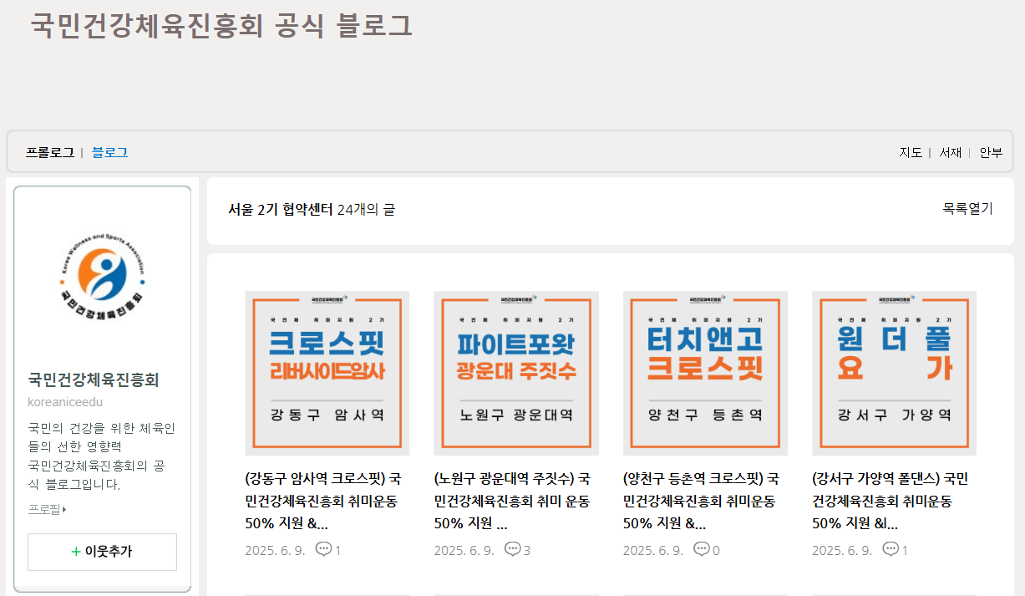Click the 국민건강체육진흥회 공식 블로그 title
The width and height of the screenshot is (1025, 596).
tap(222, 24)
